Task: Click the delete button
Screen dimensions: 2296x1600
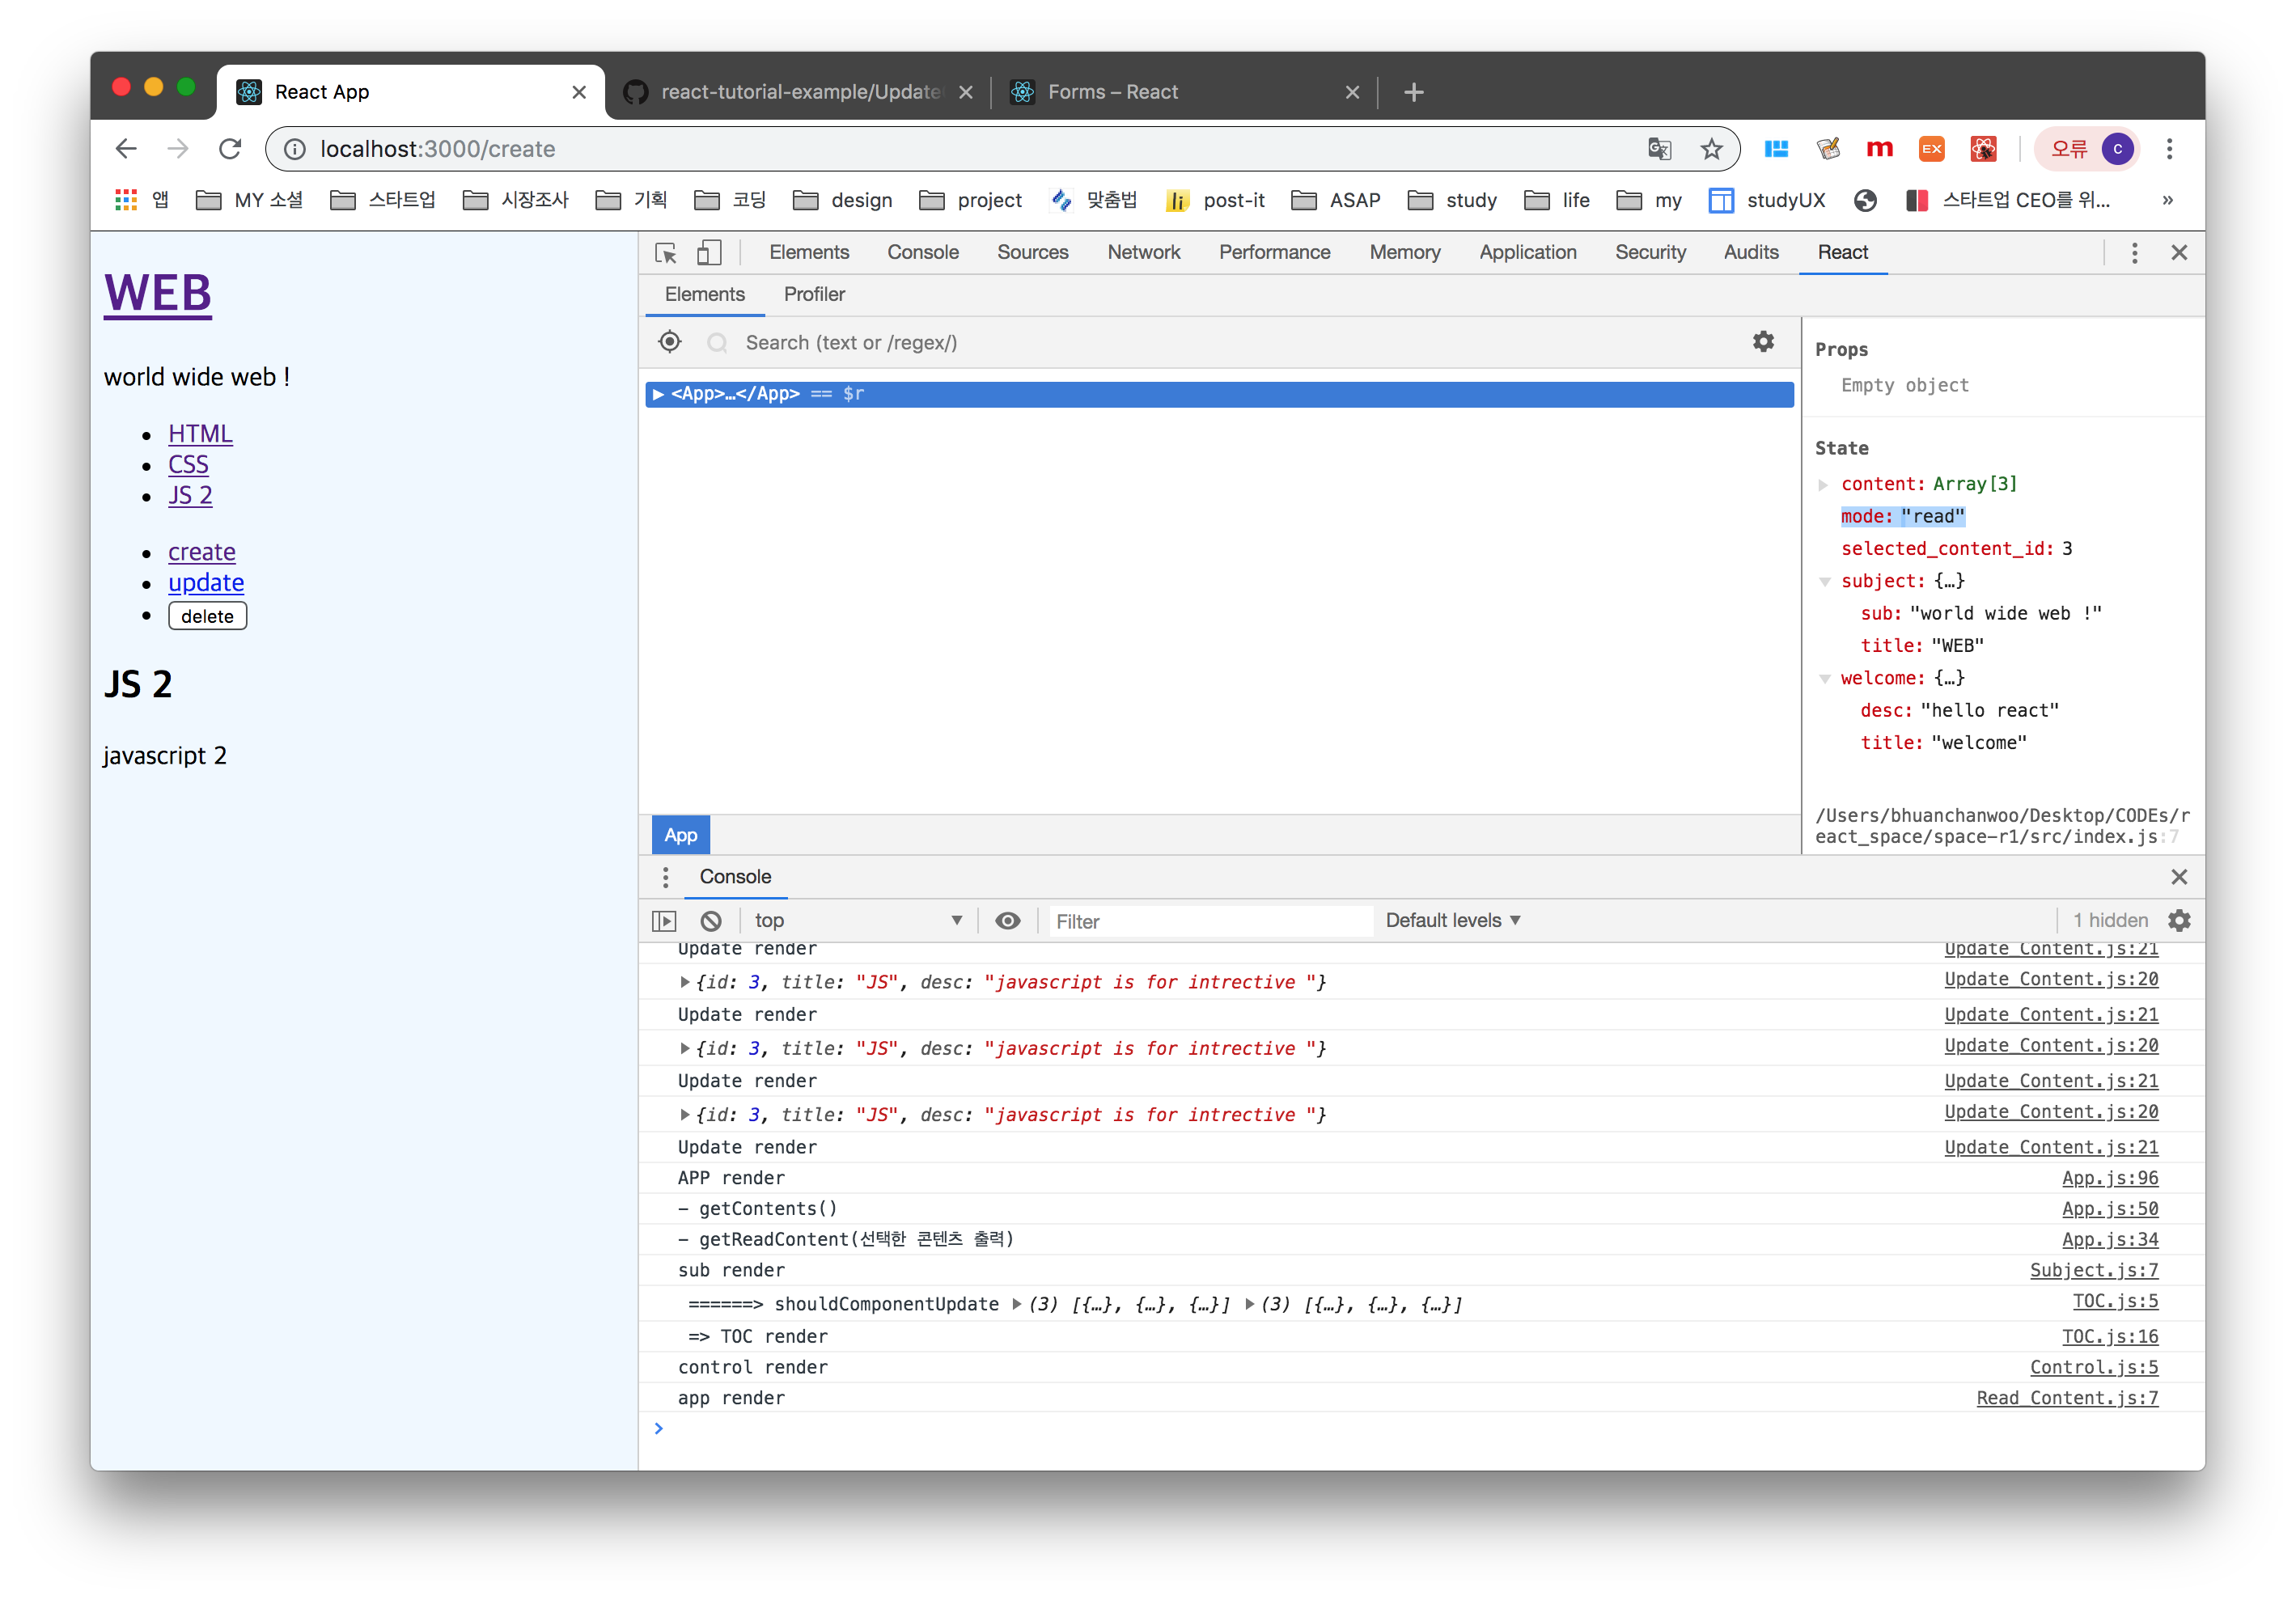Action: coord(207,616)
